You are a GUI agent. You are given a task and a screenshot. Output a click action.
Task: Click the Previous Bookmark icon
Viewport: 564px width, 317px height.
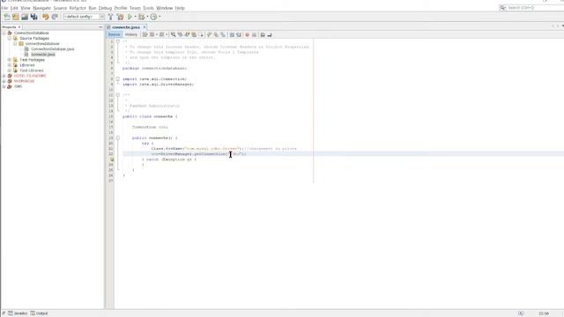point(209,34)
